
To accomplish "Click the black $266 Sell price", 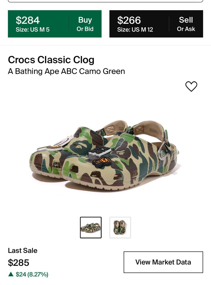I will click(x=129, y=20).
